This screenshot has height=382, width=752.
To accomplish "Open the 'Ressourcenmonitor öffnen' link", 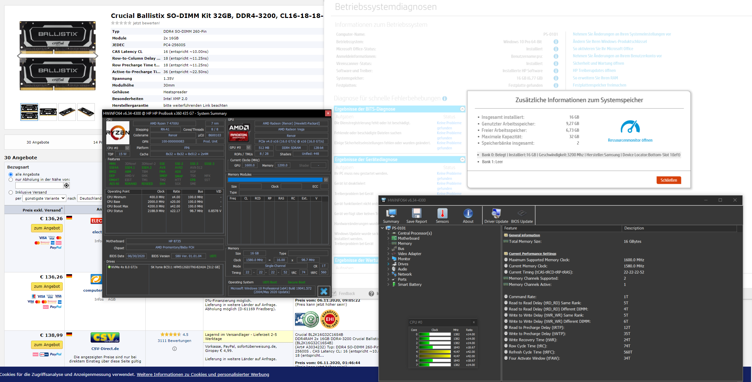I will (x=630, y=140).
